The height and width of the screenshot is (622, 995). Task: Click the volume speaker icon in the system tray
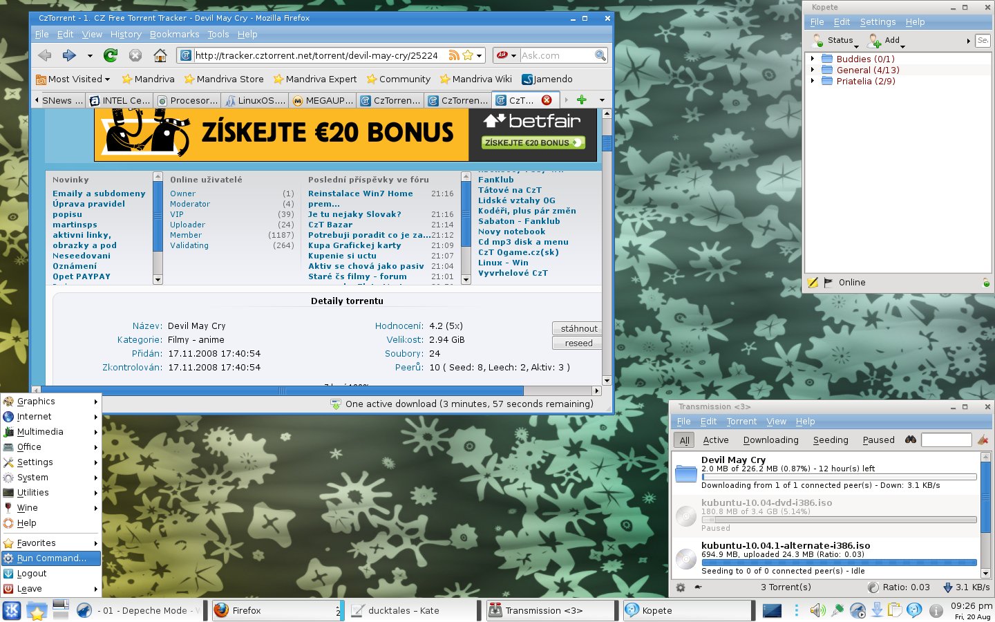click(x=817, y=610)
